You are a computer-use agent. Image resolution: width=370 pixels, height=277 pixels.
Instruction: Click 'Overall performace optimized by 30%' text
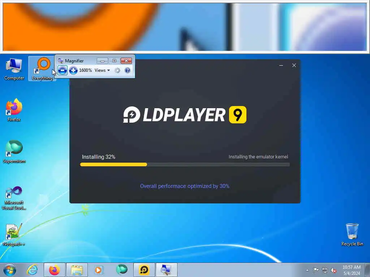tap(185, 186)
